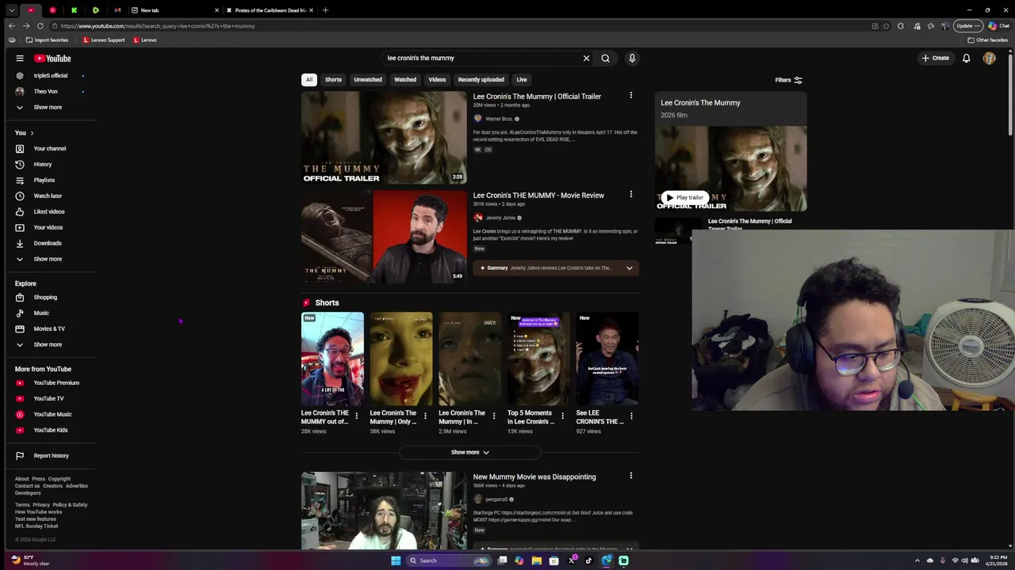Open the New Mummy Movie was Disappointing thumbnail
Image resolution: width=1015 pixels, height=570 pixels.
384,511
